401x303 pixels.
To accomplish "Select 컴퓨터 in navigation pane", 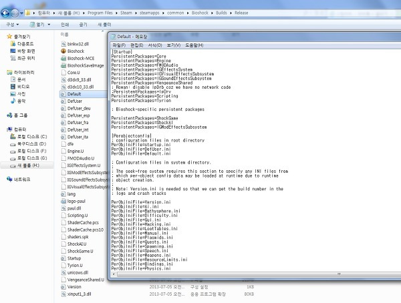I will 17,129.
